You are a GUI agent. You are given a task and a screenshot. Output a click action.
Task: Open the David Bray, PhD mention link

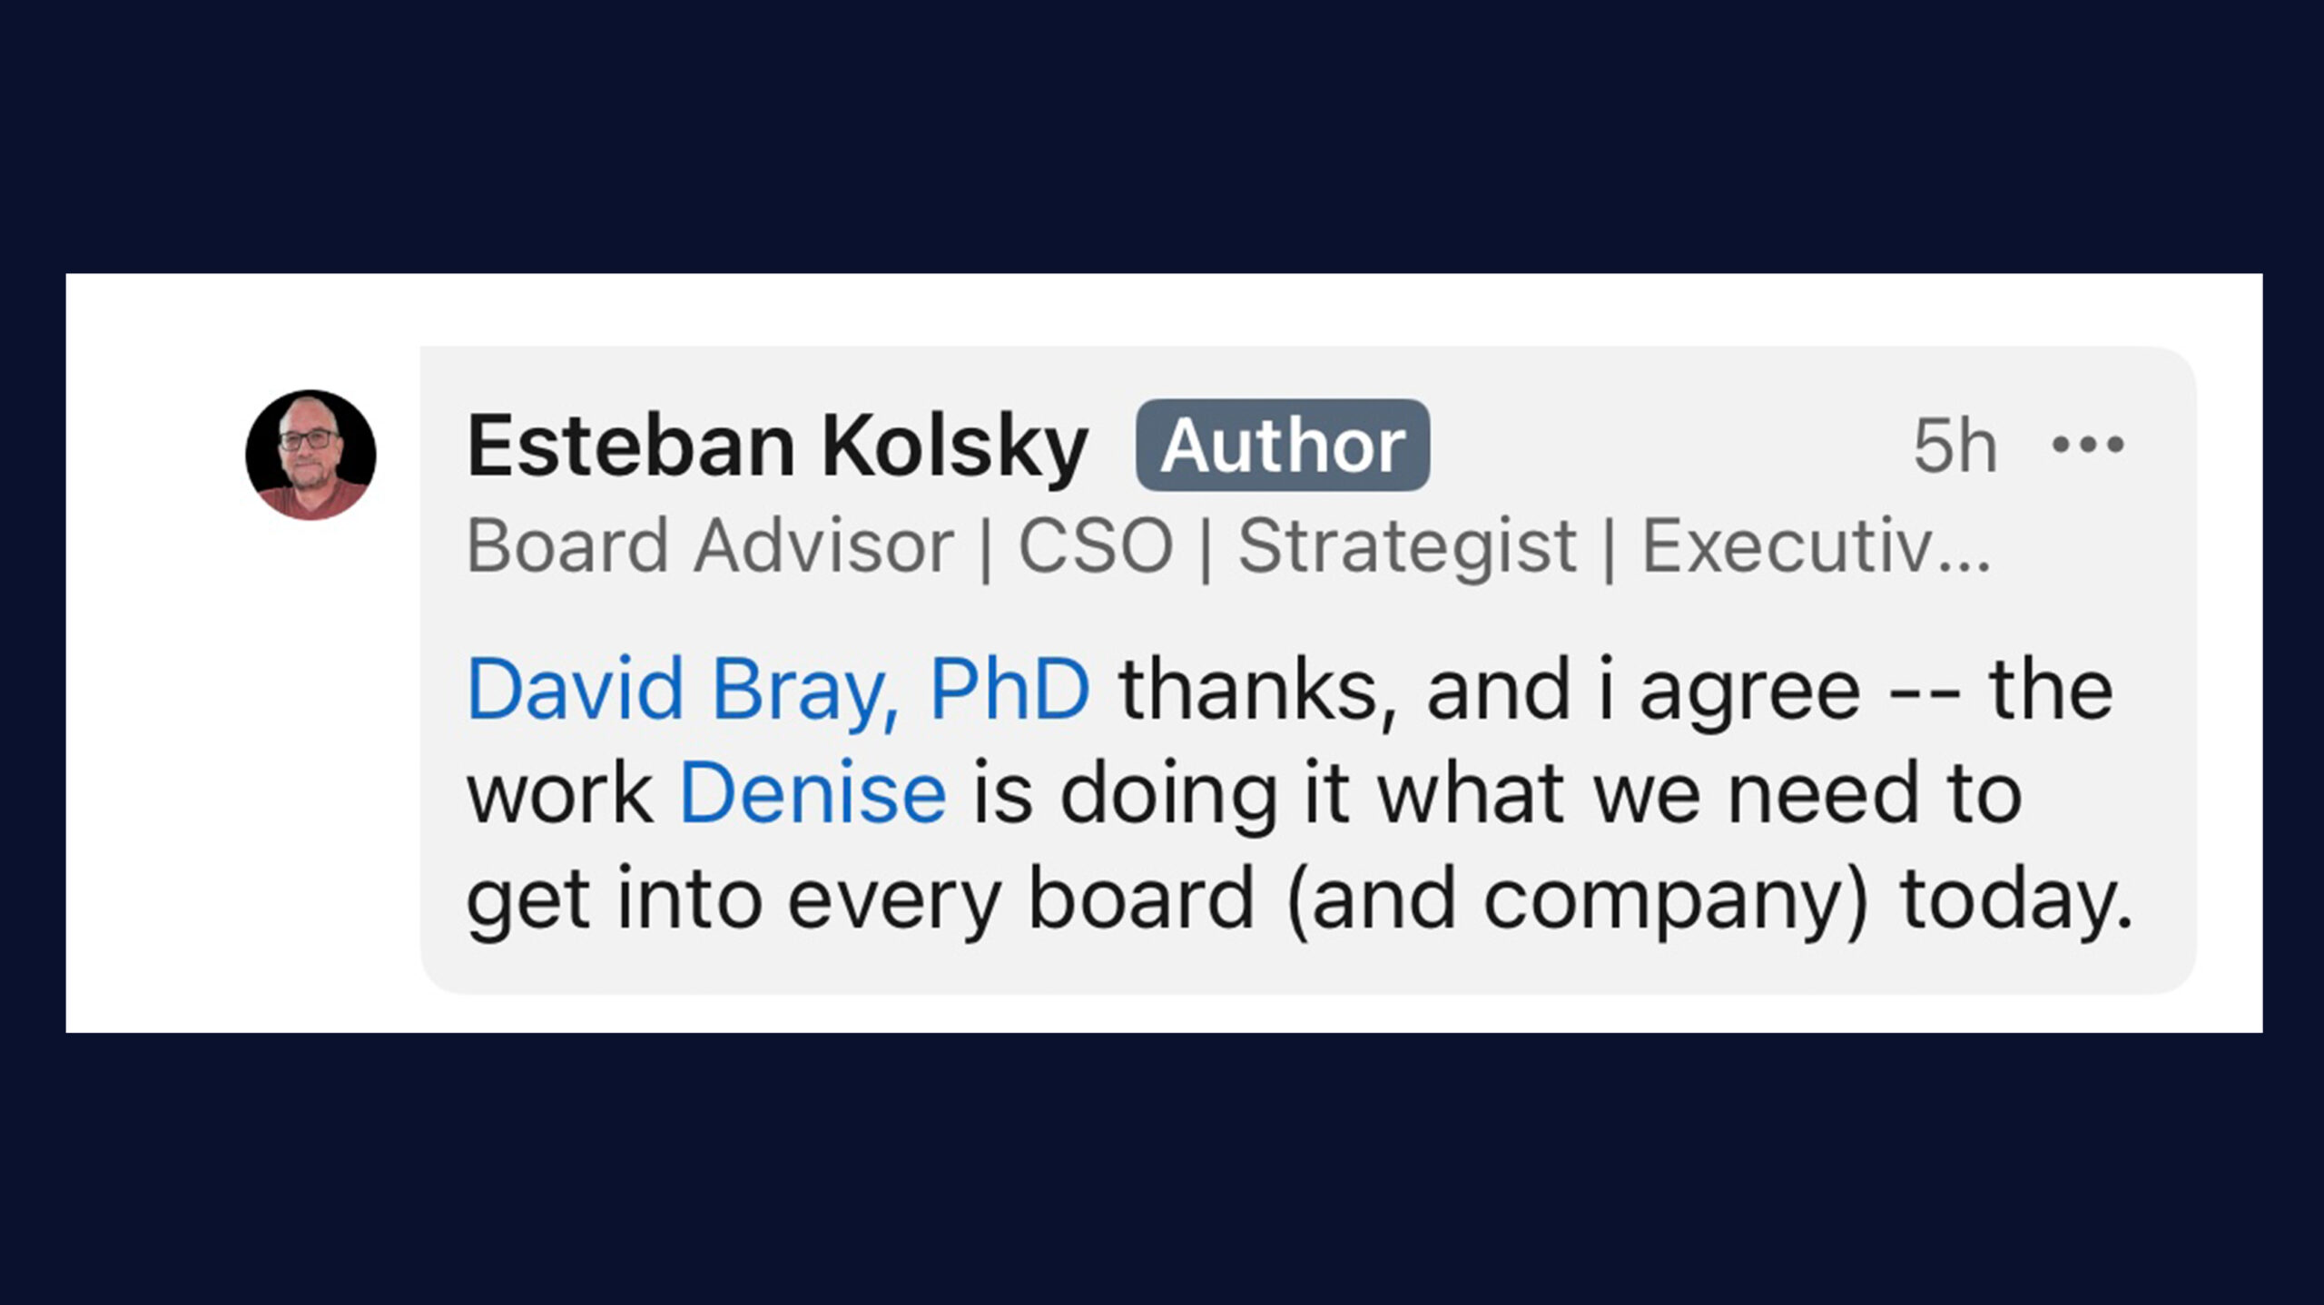pyautogui.click(x=778, y=690)
